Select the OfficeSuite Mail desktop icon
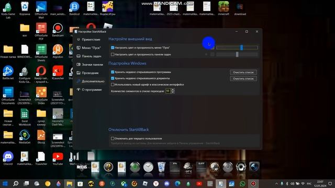 41,9
